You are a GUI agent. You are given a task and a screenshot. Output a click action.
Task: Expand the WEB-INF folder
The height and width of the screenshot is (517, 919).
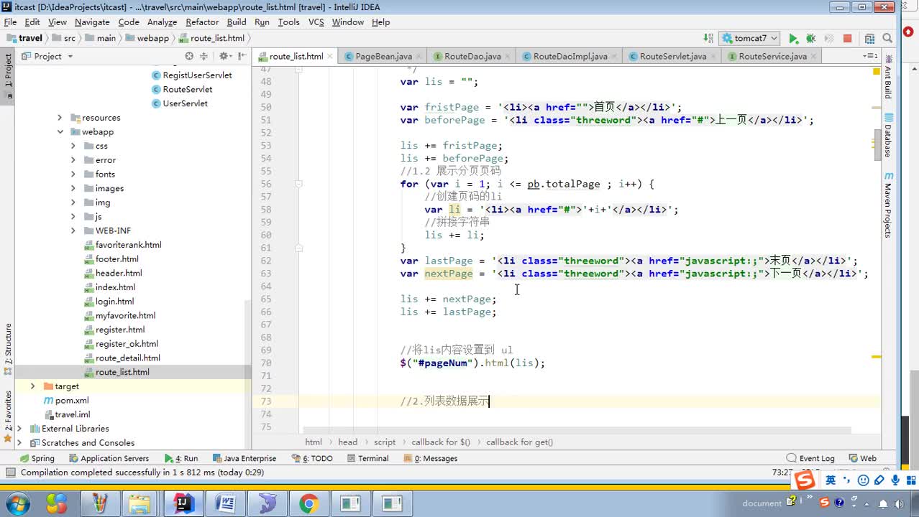point(73,230)
